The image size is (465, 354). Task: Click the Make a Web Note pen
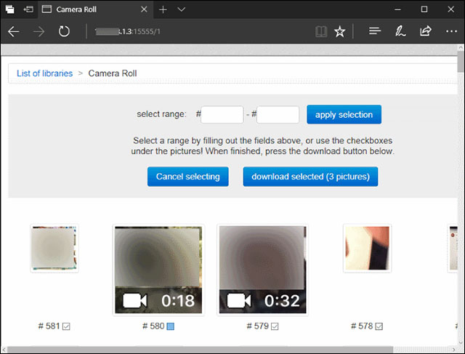point(400,32)
